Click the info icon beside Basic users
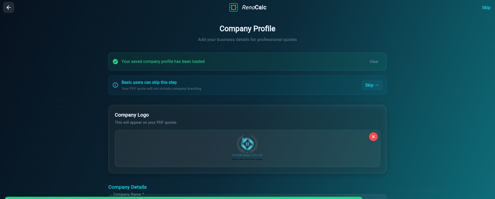Viewport: 495px width, 199px height. tap(115, 85)
